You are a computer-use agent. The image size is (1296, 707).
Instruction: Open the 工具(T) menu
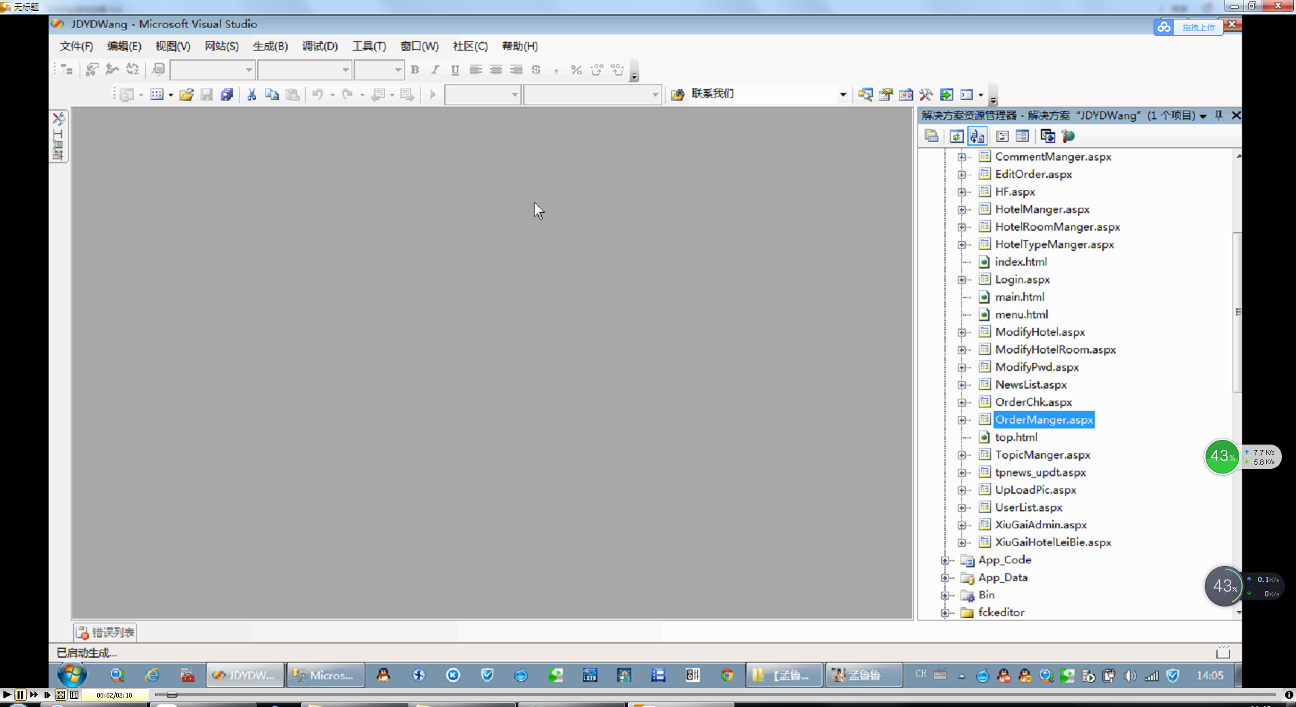(369, 46)
